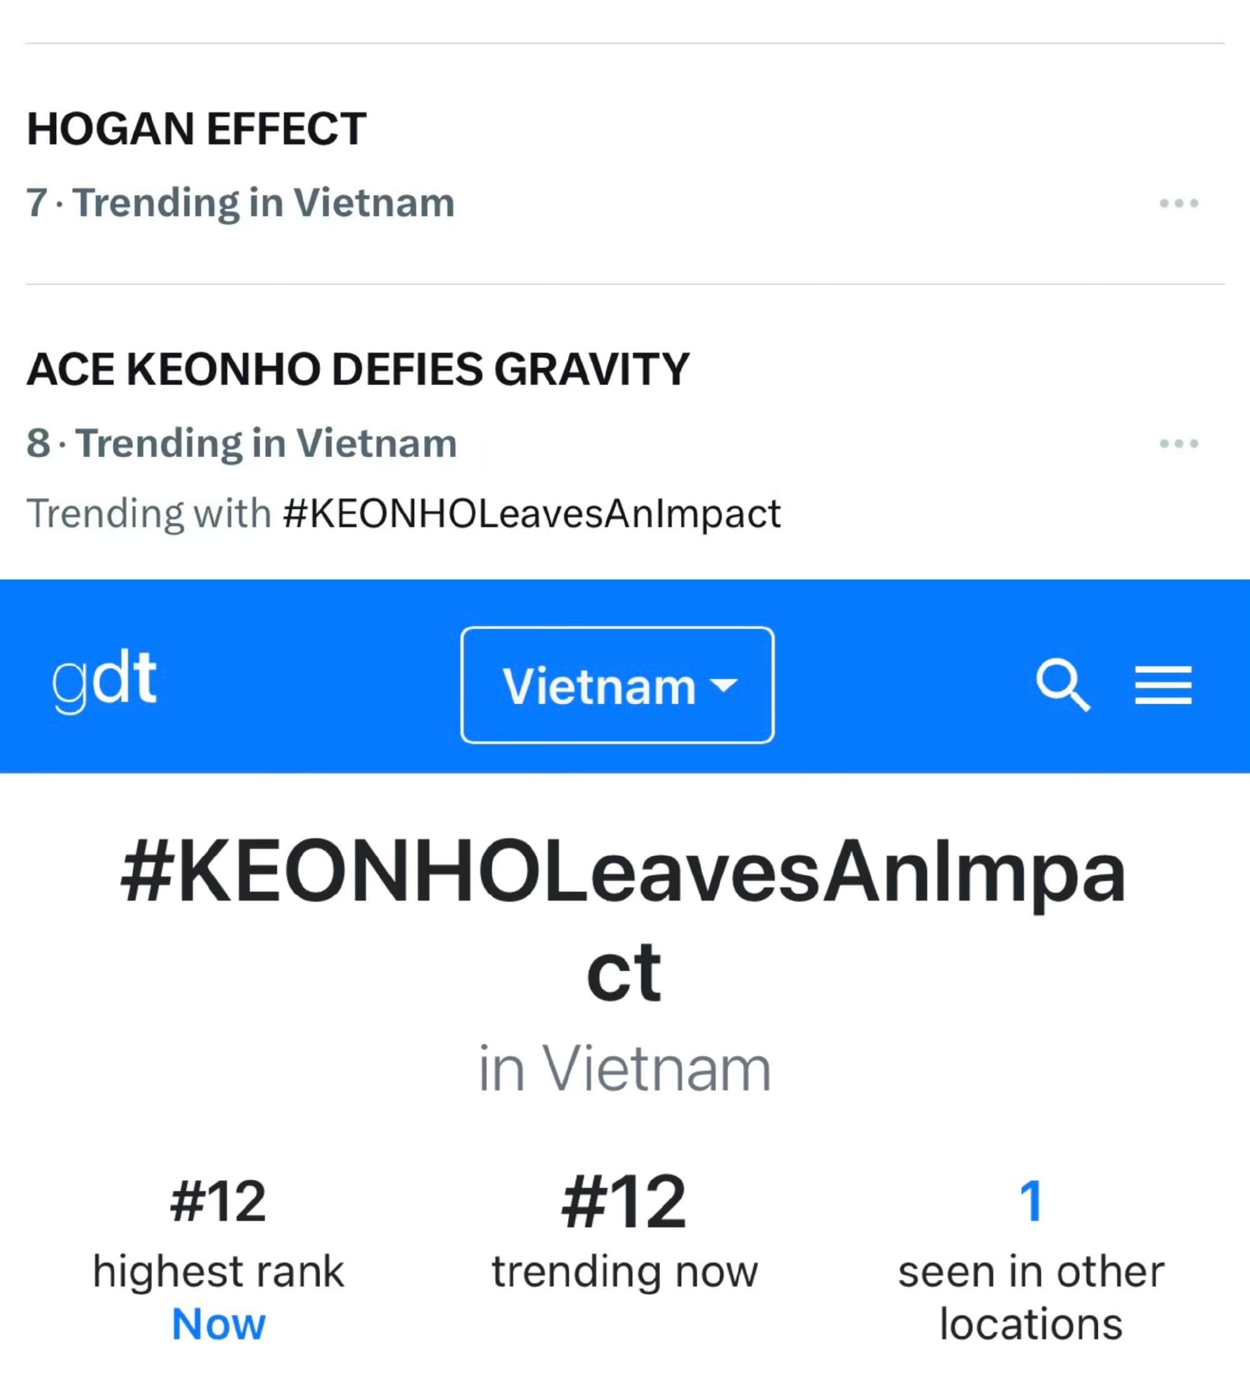This screenshot has width=1250, height=1389.
Task: Click the blue "Now" link
Action: pyautogui.click(x=218, y=1324)
